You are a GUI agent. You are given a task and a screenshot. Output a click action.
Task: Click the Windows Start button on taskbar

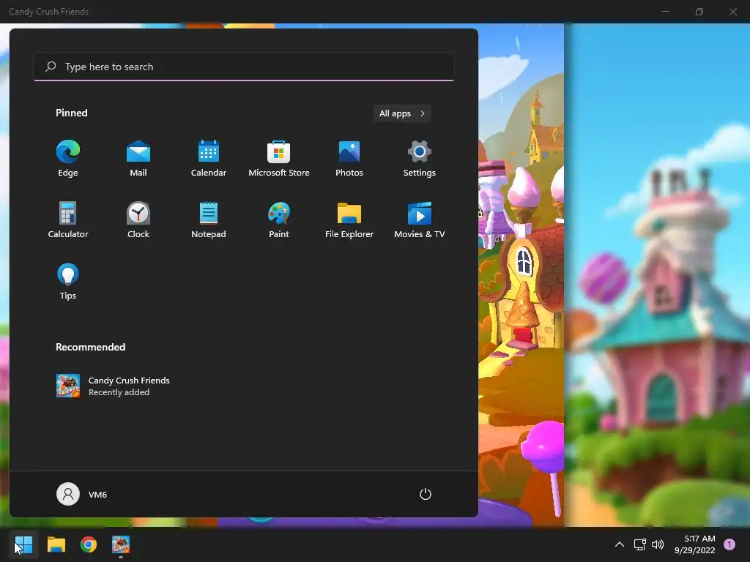[x=23, y=544]
